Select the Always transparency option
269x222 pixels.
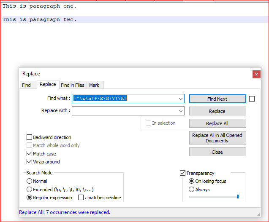coord(191,190)
